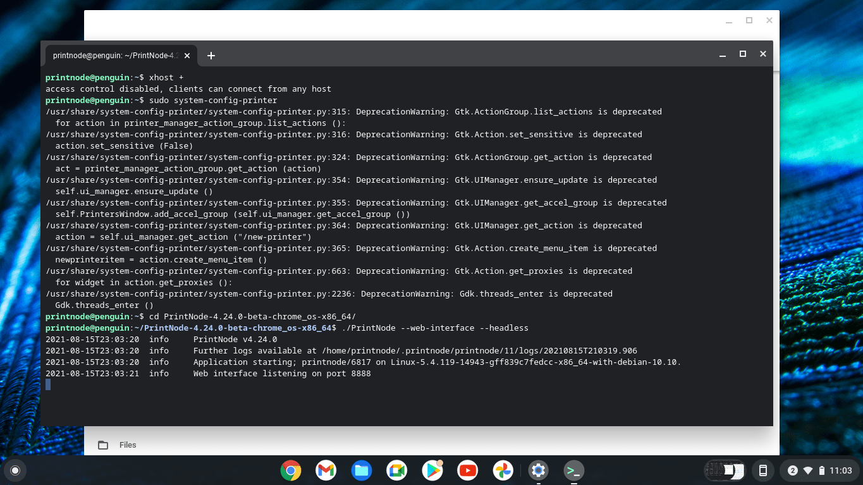Screen dimensions: 863x485
Task: Click 'cd PrintNode-4.24.0-beta-chrome_os-x86_64/' command
Action: click(253, 317)
